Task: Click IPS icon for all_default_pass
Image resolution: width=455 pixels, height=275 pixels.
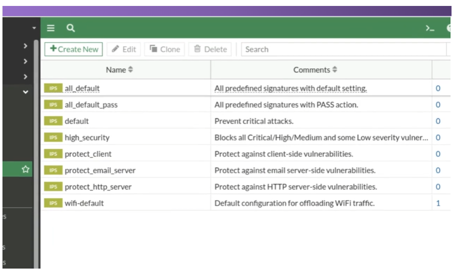Action: tap(53, 105)
